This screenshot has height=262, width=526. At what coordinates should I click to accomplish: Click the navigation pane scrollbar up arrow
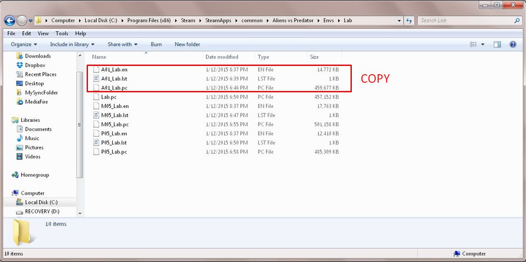[x=80, y=55]
